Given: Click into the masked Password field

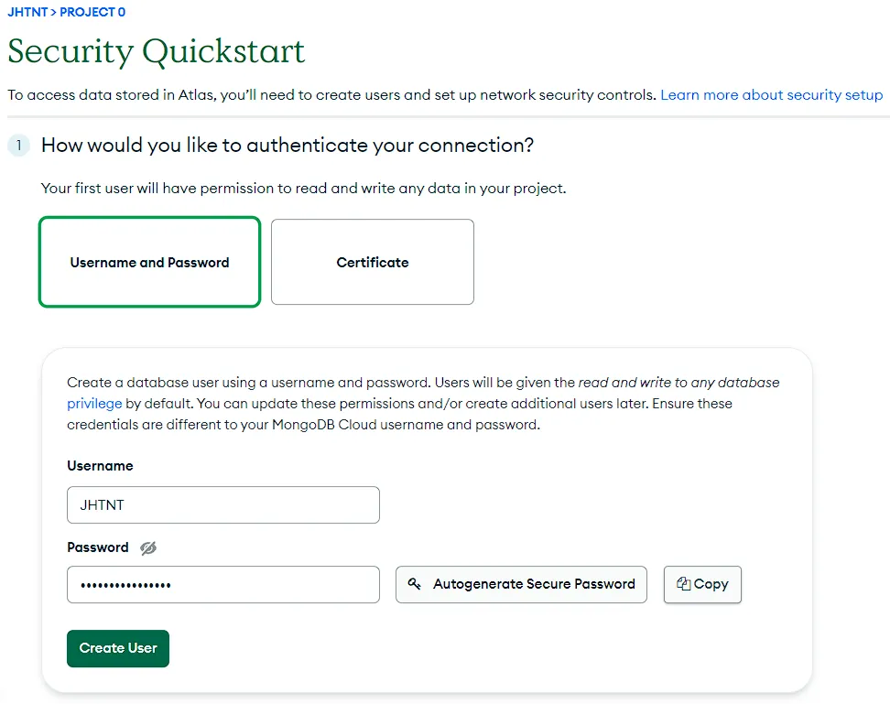Looking at the screenshot, I should 223,585.
